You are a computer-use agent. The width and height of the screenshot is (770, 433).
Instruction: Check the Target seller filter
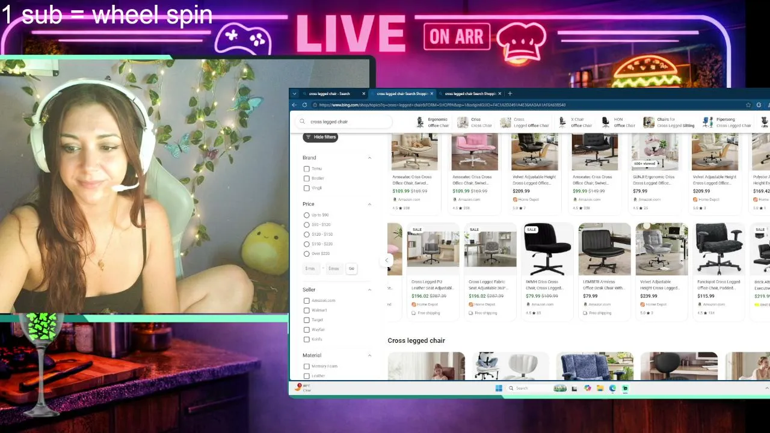[x=307, y=320]
